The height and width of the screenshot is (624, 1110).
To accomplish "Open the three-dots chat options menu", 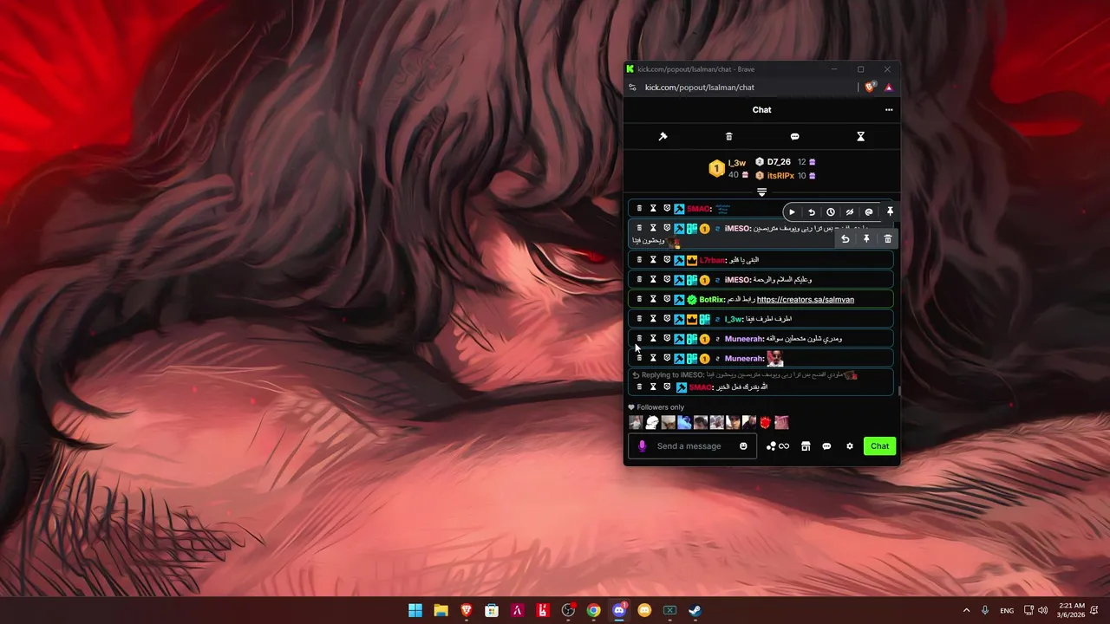I will [x=889, y=110].
